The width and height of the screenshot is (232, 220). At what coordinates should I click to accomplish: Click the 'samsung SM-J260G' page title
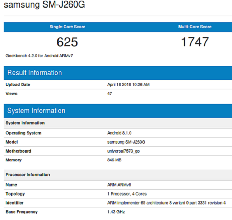tap(44, 5)
